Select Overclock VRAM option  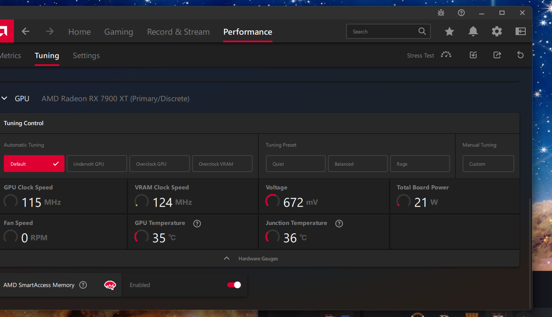[222, 164]
